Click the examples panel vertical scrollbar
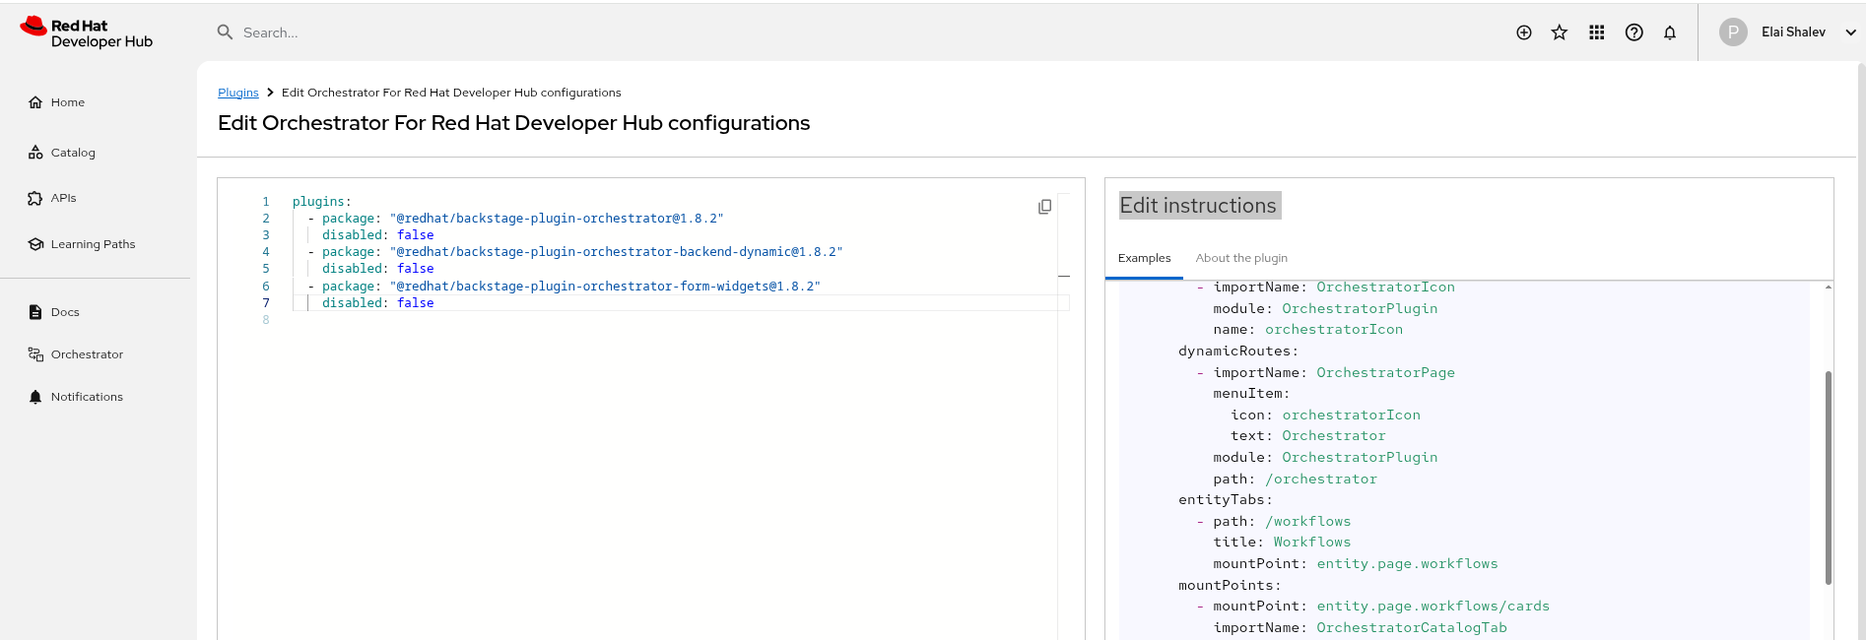This screenshot has width=1866, height=640. tap(1829, 478)
